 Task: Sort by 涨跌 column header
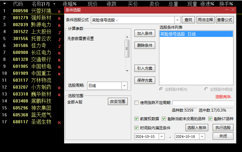[x=111, y=4]
